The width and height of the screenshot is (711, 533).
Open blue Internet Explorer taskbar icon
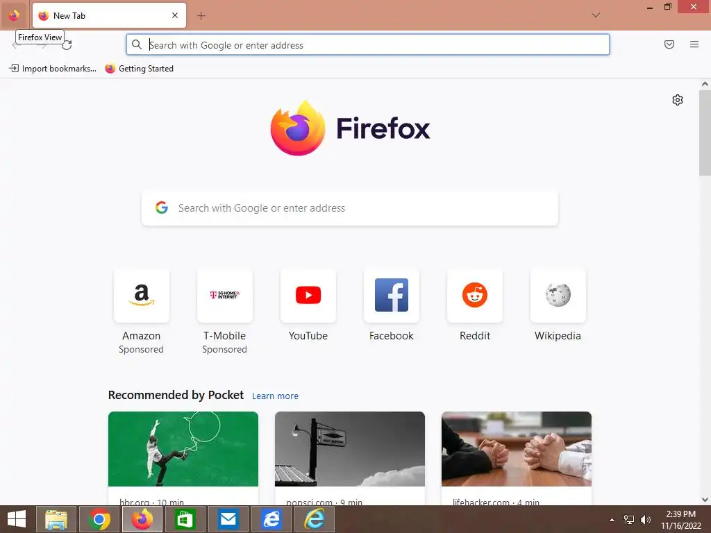(x=271, y=519)
